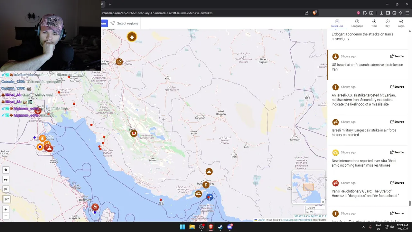The image size is (412, 232).
Task: Open Brave Wallet icon
Action: tap(394, 13)
